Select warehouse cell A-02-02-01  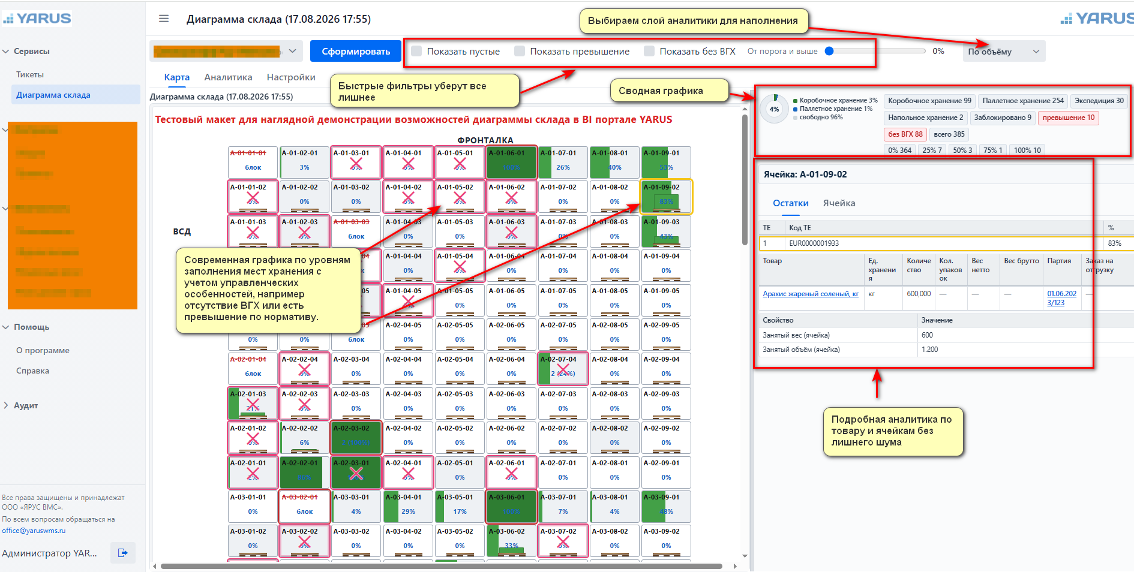click(x=304, y=472)
